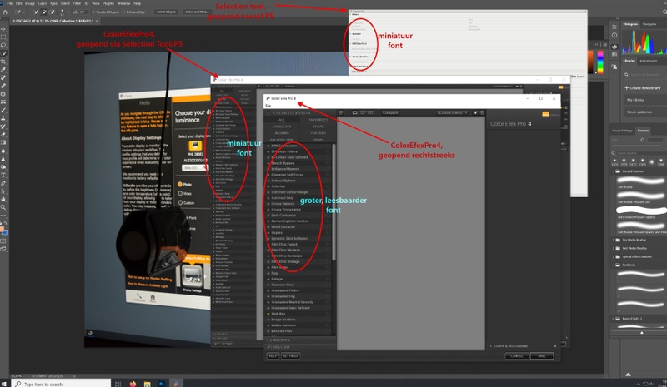Click the Color Efex Pro single image view icon
The image size is (667, 387).
354,112
